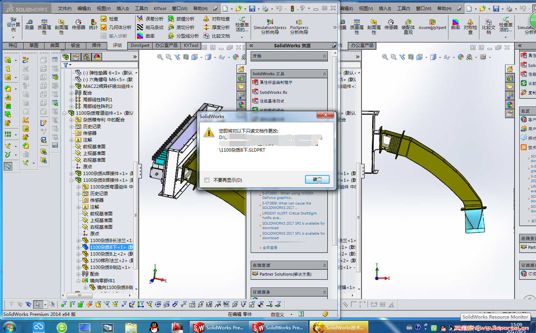The width and height of the screenshot is (536, 333).
Task: Click 全部查看 view all link
Action: tap(270, 248)
